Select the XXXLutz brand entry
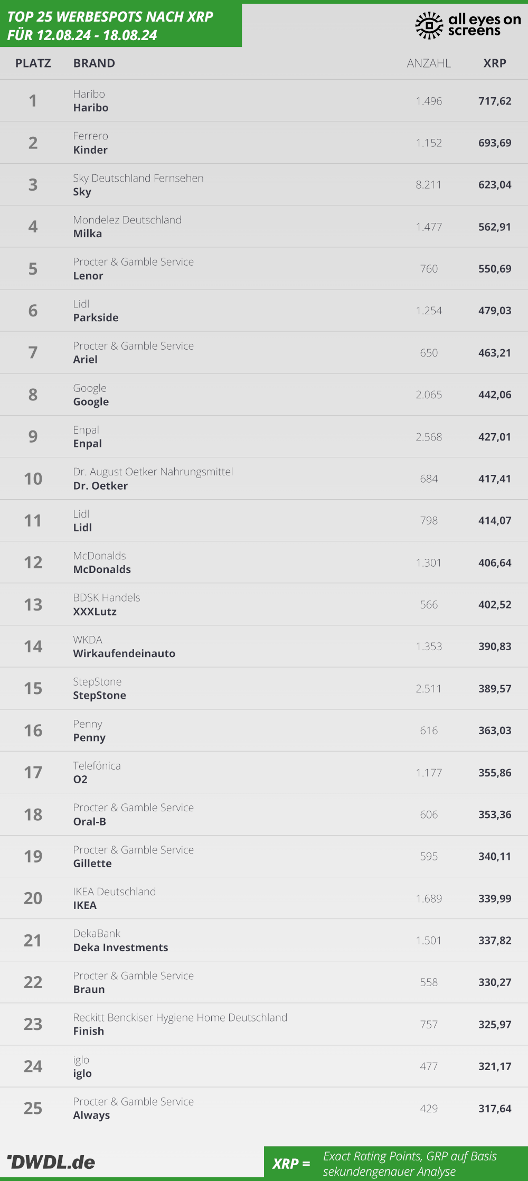Viewport: 528px width, 1181px height. click(x=95, y=612)
